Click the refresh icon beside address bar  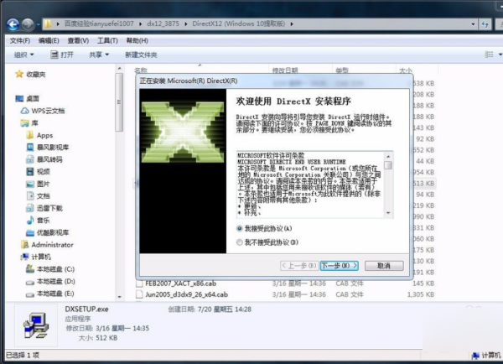485,24
